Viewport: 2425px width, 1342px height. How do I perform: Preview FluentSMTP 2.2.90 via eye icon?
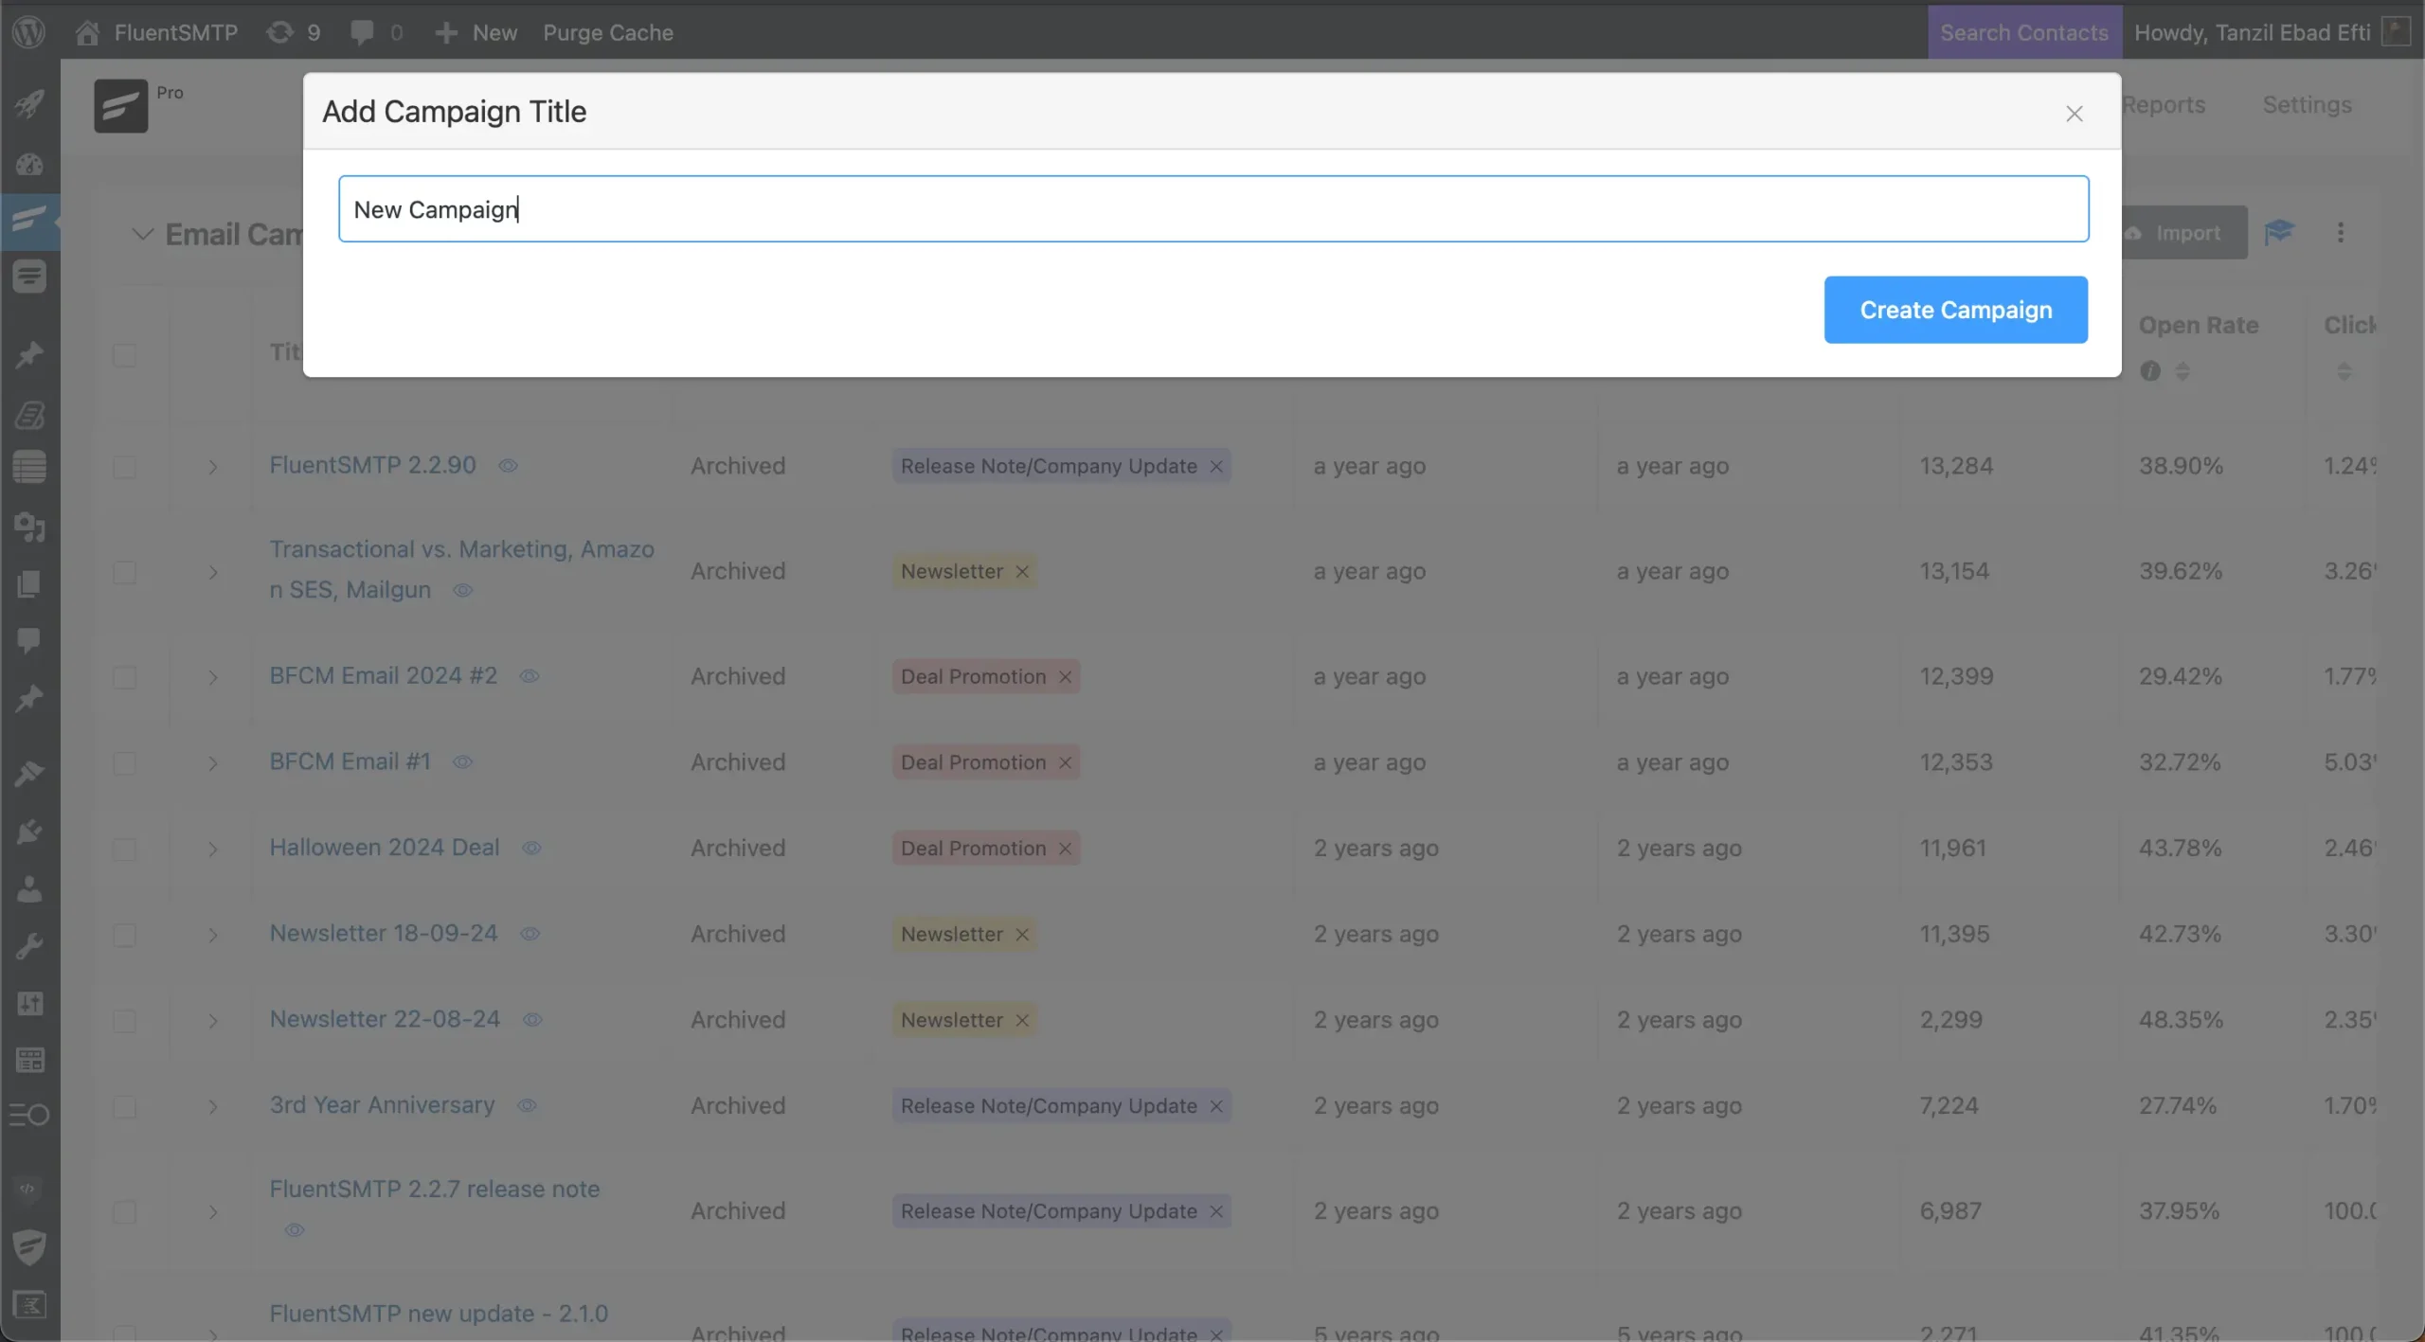pos(509,466)
